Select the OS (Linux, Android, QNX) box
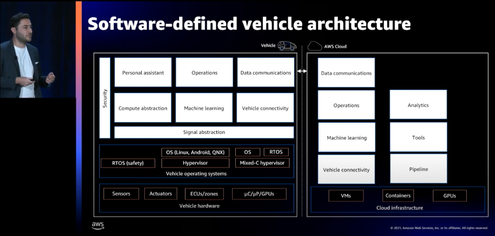This screenshot has height=236, width=495. click(x=195, y=152)
